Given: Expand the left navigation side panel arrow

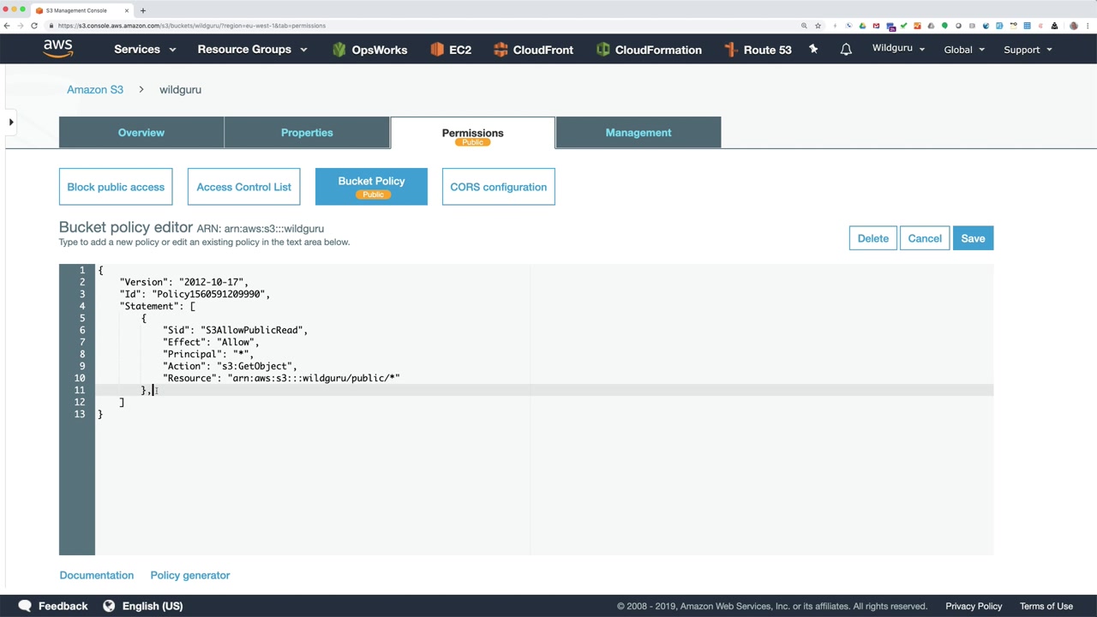Looking at the screenshot, I should pyautogui.click(x=11, y=123).
